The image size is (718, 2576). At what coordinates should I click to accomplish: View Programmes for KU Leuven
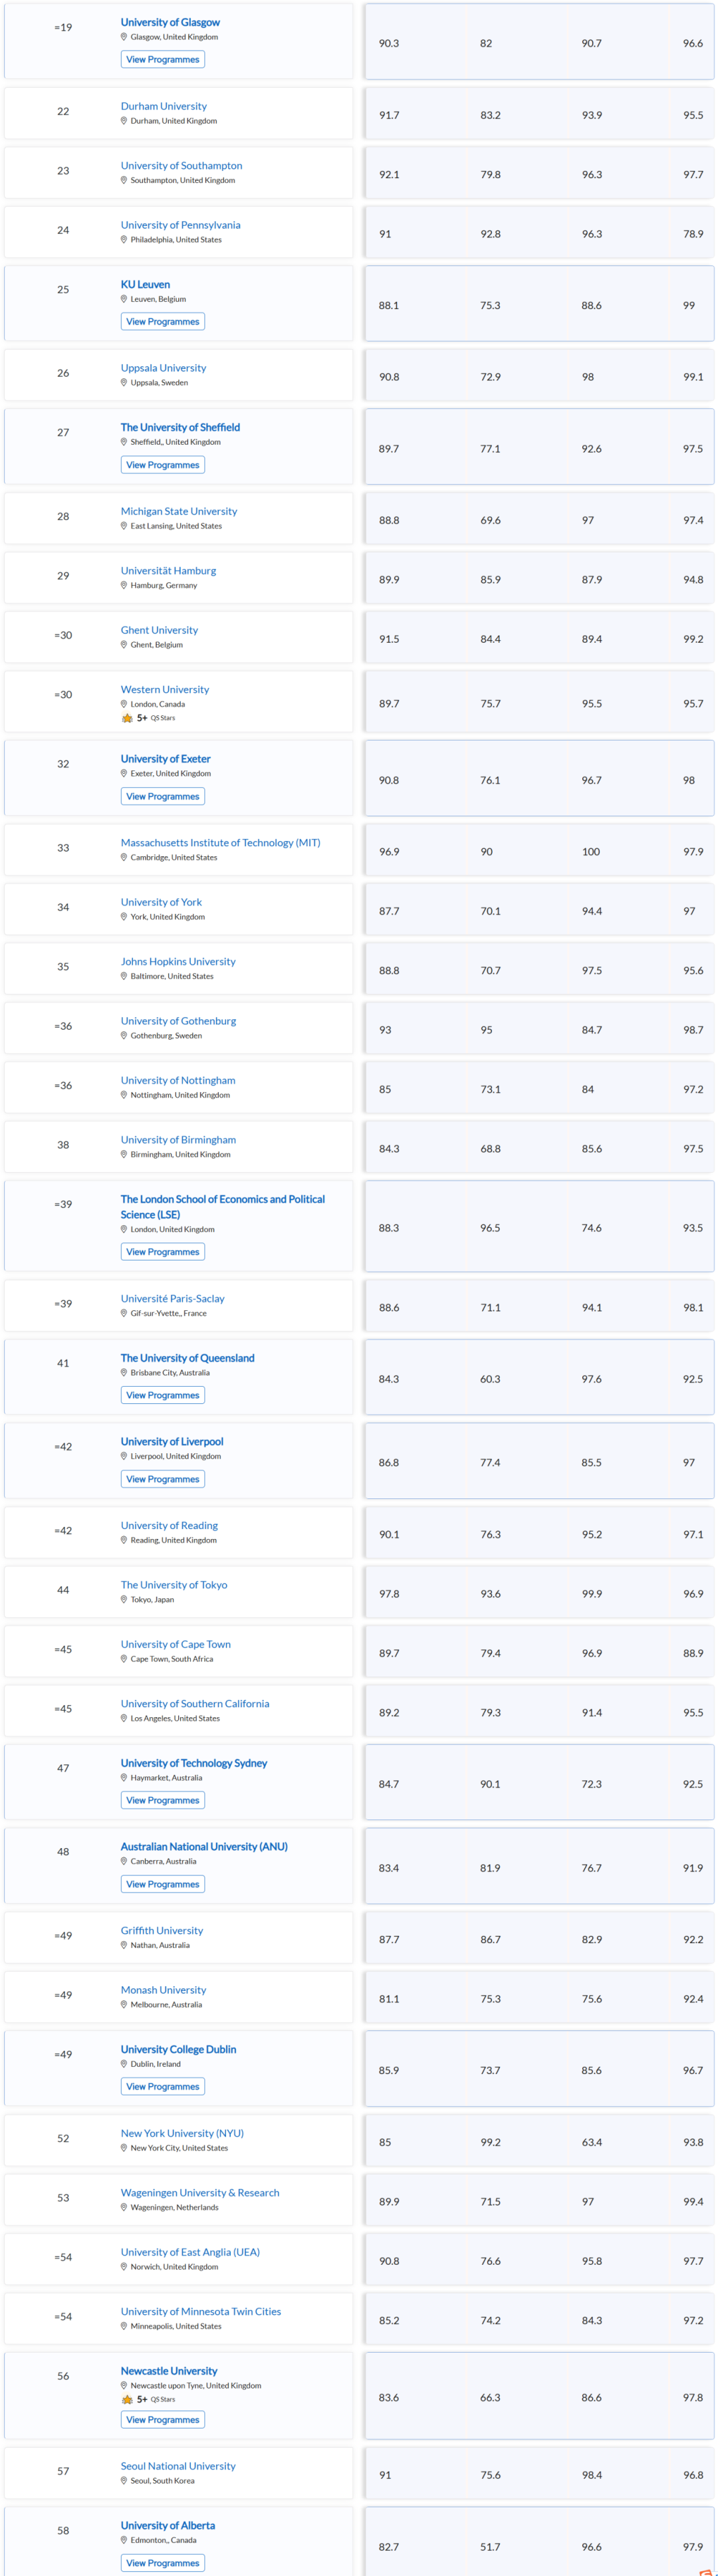pos(163,322)
